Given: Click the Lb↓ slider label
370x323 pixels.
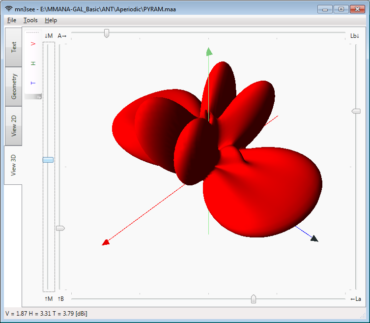Looking at the screenshot, I should (355, 36).
